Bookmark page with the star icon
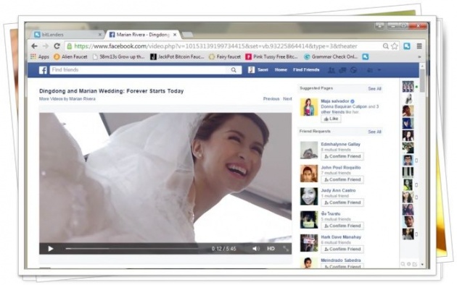457x285 pixels. click(395, 46)
